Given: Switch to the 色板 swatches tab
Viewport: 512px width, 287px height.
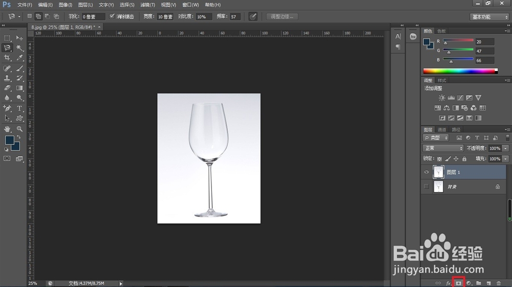Looking at the screenshot, I should [441, 31].
